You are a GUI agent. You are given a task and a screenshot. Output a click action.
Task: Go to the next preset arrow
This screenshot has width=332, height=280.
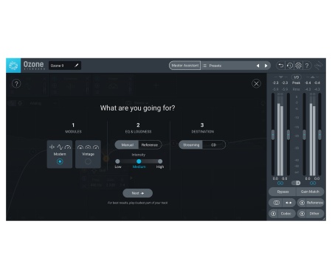click(x=266, y=66)
